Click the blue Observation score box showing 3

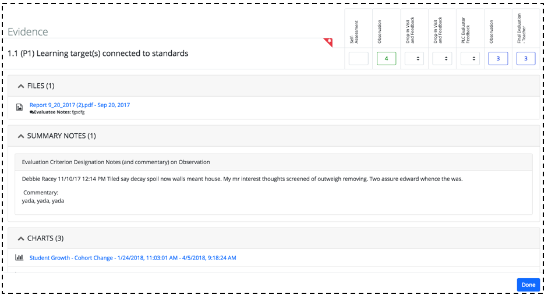click(x=498, y=59)
